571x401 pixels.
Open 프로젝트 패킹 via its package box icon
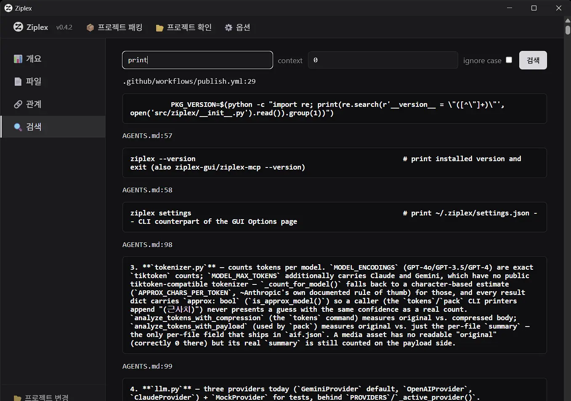click(x=90, y=28)
